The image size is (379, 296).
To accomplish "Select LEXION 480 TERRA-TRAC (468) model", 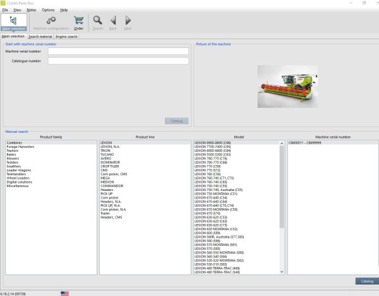I will point(237,268).
